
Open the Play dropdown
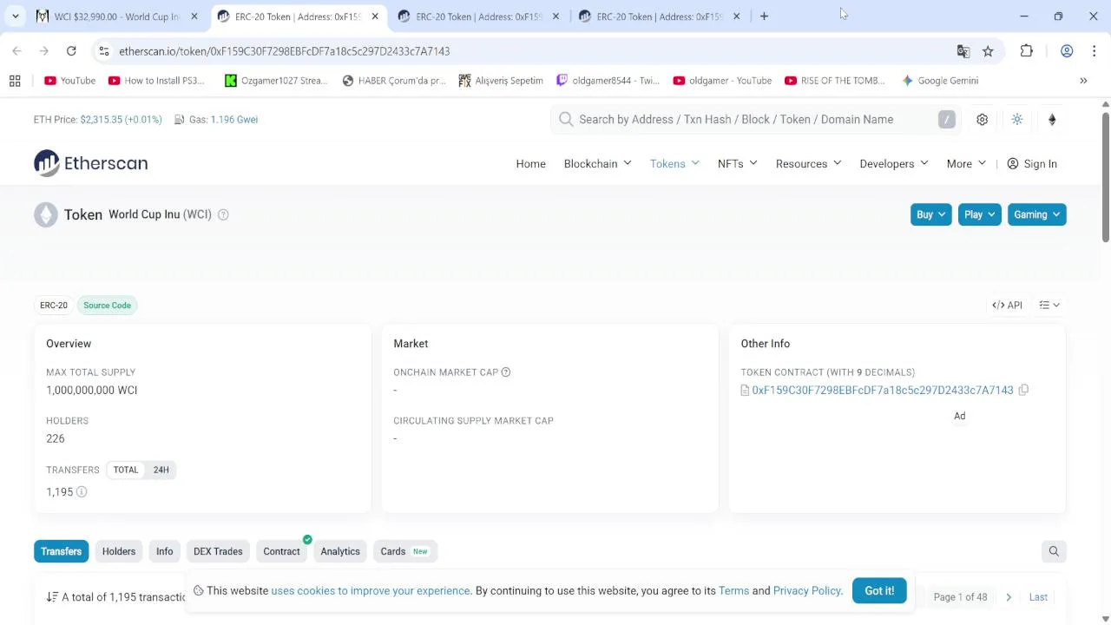[x=979, y=214]
